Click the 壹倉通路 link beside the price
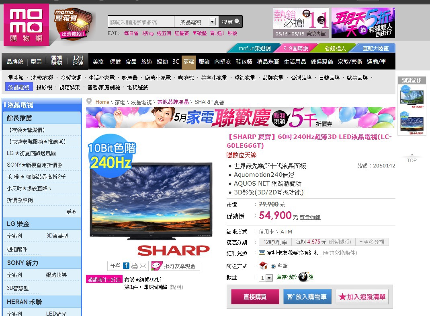 click(x=310, y=217)
